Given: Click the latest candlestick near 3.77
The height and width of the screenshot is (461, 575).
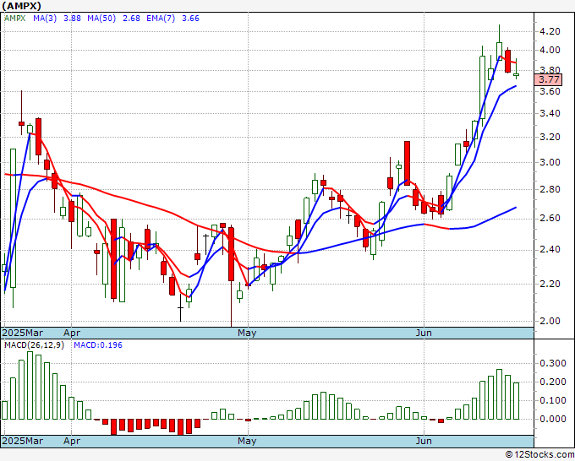Looking at the screenshot, I should pos(516,74).
